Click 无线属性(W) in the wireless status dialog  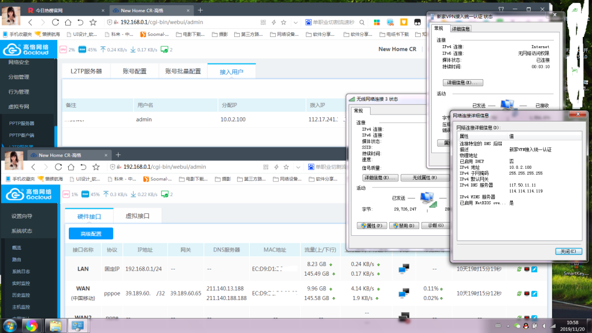pyautogui.click(x=425, y=177)
